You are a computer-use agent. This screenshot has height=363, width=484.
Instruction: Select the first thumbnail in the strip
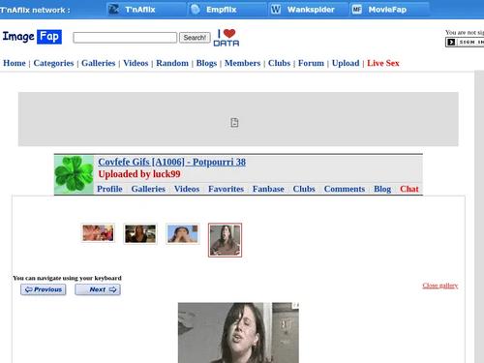point(98,233)
